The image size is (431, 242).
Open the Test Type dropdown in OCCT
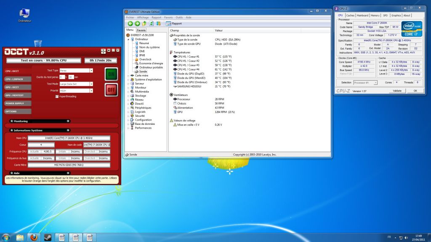[91, 71]
